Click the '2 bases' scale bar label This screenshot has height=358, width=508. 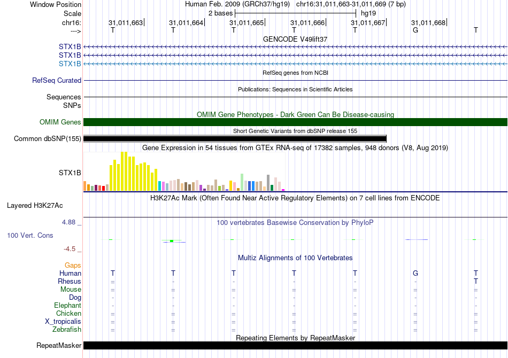(x=220, y=13)
